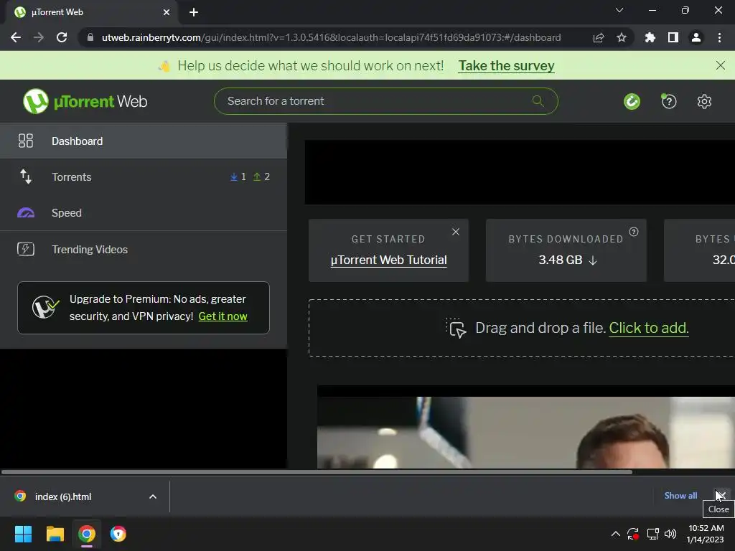This screenshot has width=735, height=551.
Task: Dismiss the survey banner
Action: pos(721,65)
